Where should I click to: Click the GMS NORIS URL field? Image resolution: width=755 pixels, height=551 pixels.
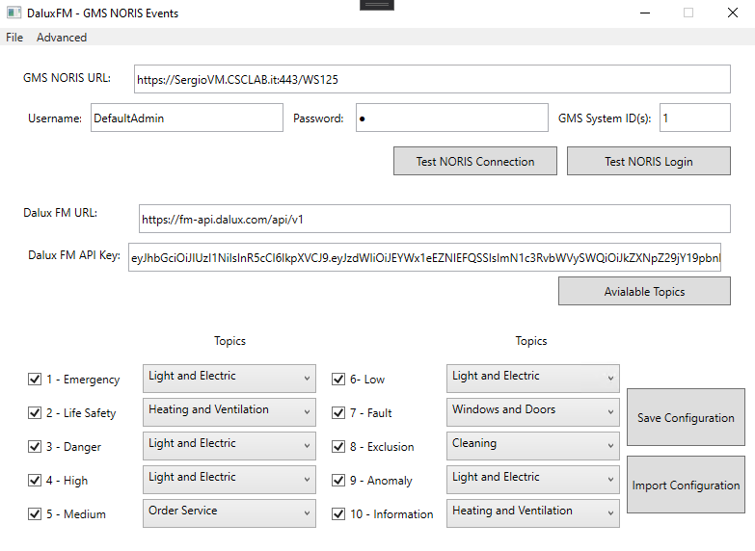(430, 79)
